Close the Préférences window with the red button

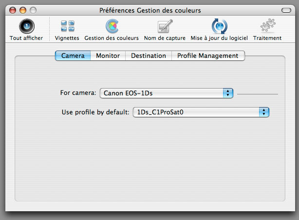13,10
